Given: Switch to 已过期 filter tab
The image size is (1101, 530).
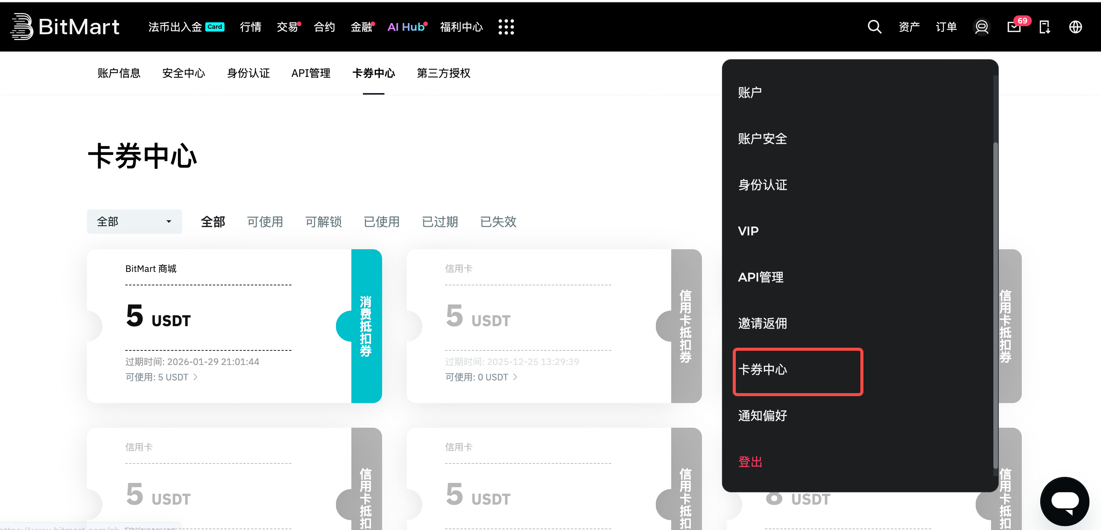Looking at the screenshot, I should point(440,222).
